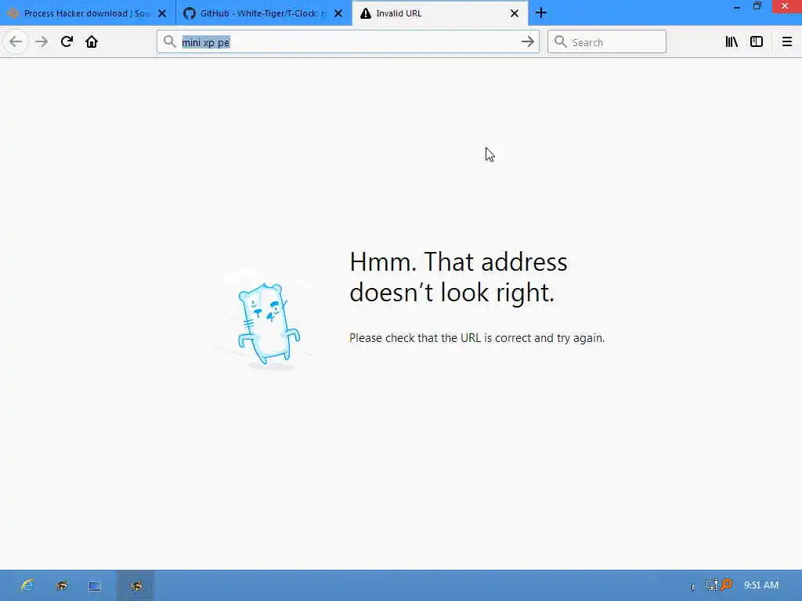802x601 pixels.
Task: Open the home page
Action: tap(92, 42)
